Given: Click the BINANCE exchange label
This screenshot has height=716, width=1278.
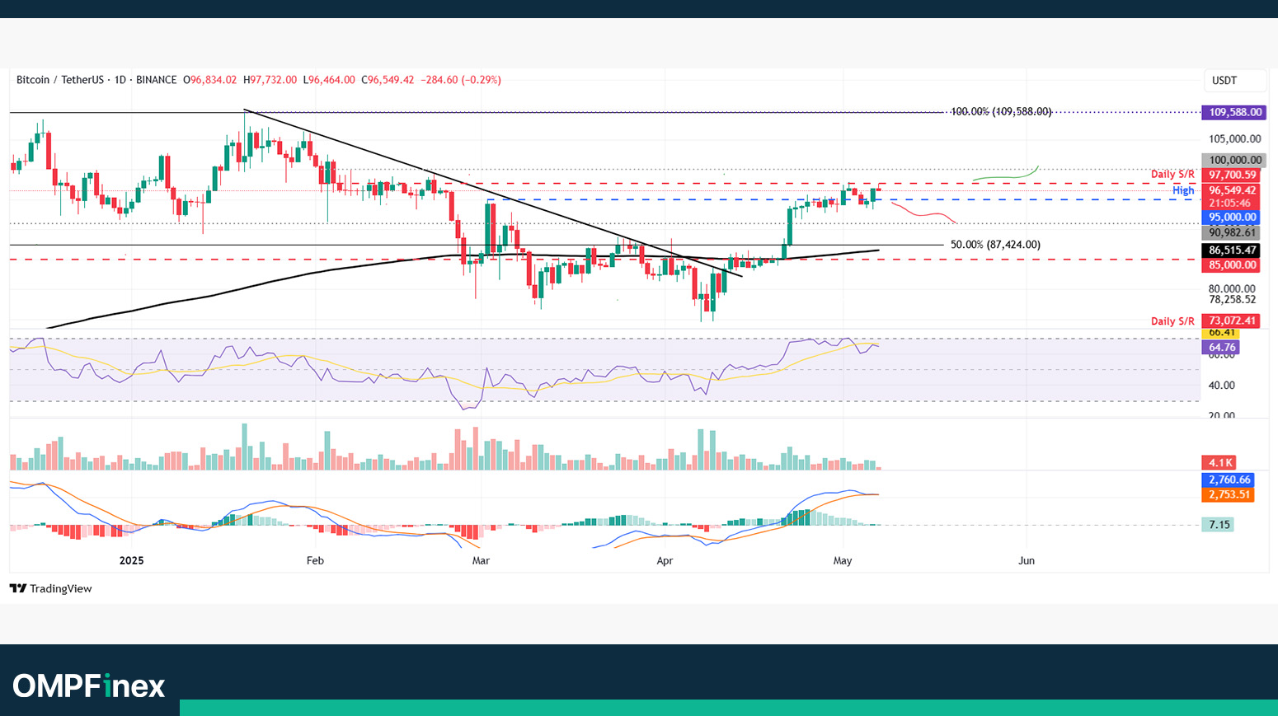Looking at the screenshot, I should 157,80.
